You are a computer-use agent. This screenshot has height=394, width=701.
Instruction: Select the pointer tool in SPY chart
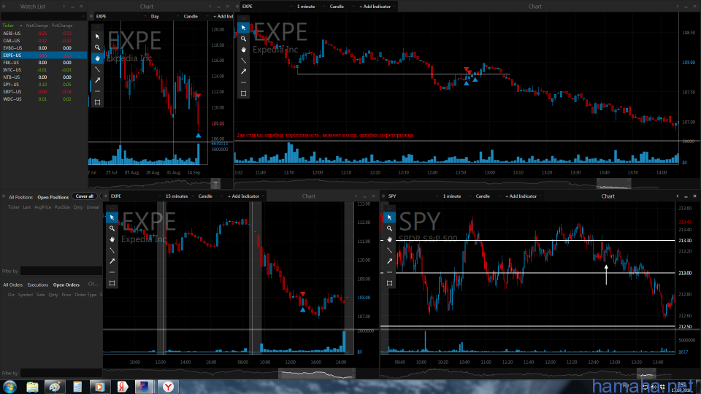click(389, 217)
